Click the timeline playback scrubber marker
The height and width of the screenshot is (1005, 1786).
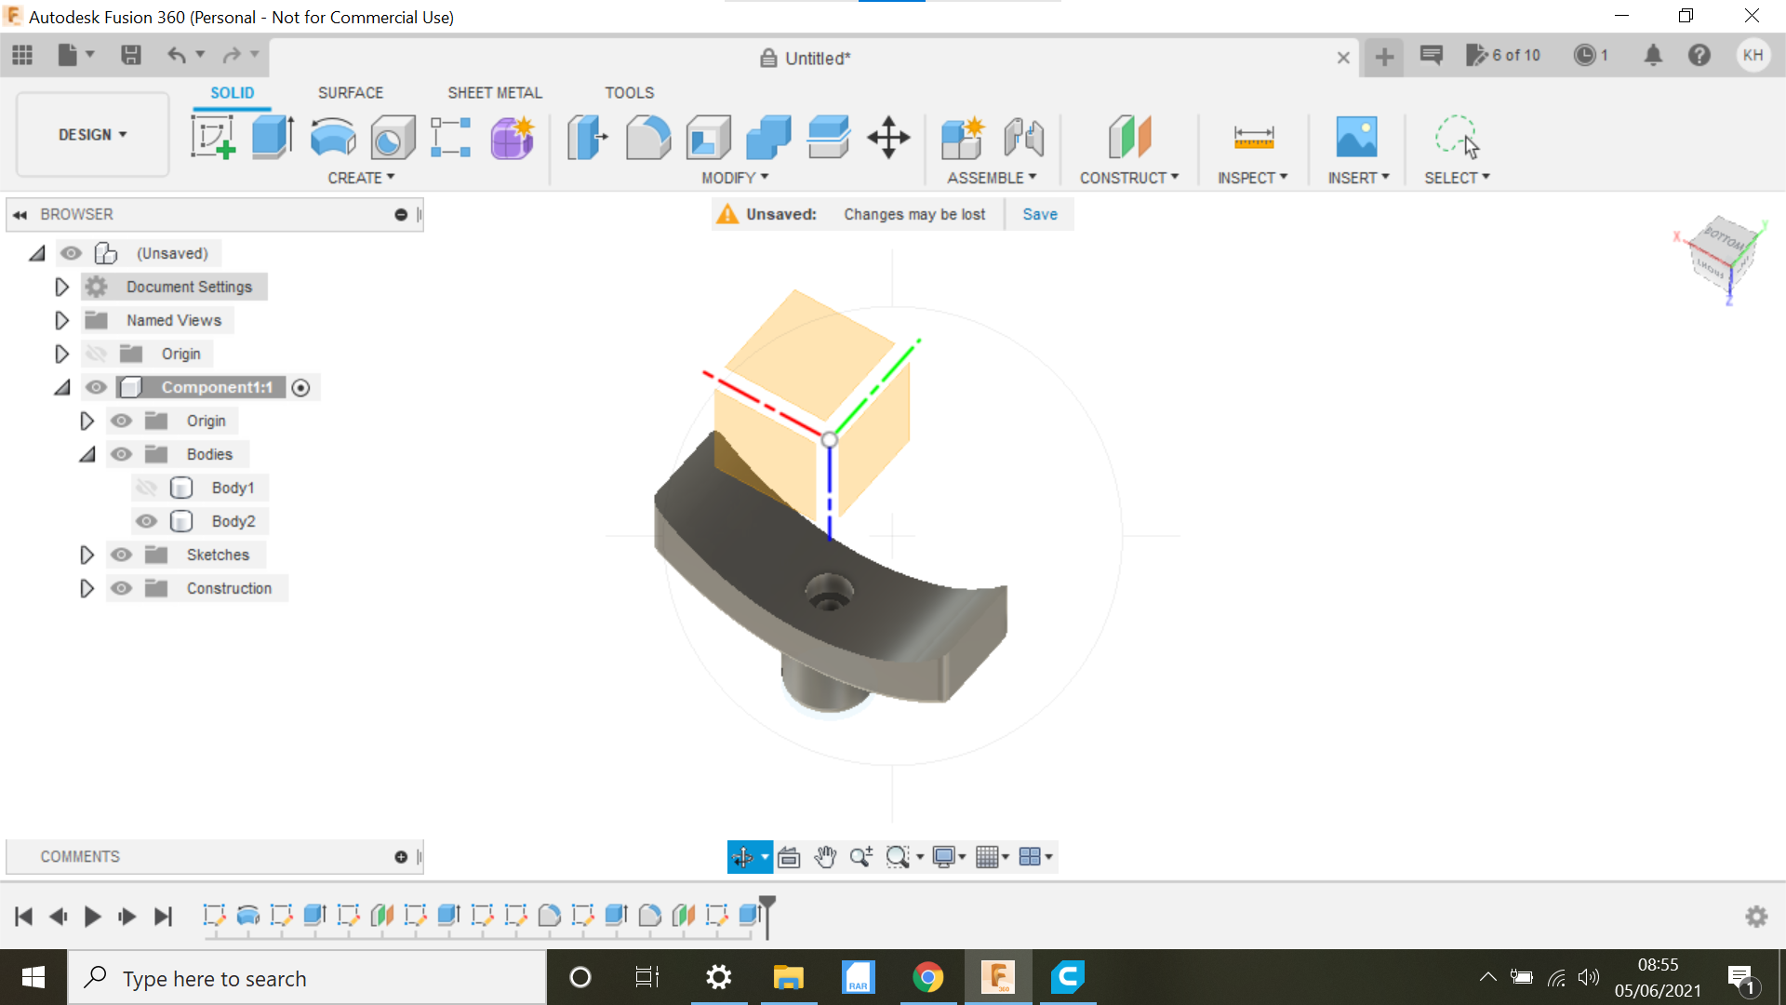[766, 916]
